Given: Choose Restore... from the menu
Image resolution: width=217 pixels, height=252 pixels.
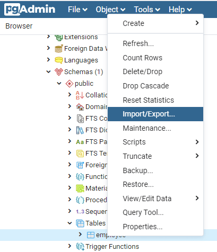Looking at the screenshot, I should coord(155,184).
